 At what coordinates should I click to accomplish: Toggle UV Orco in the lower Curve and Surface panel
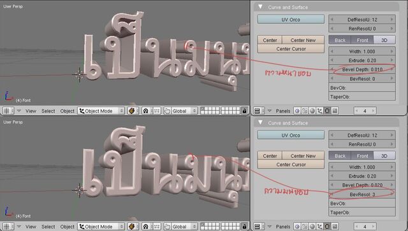point(291,135)
